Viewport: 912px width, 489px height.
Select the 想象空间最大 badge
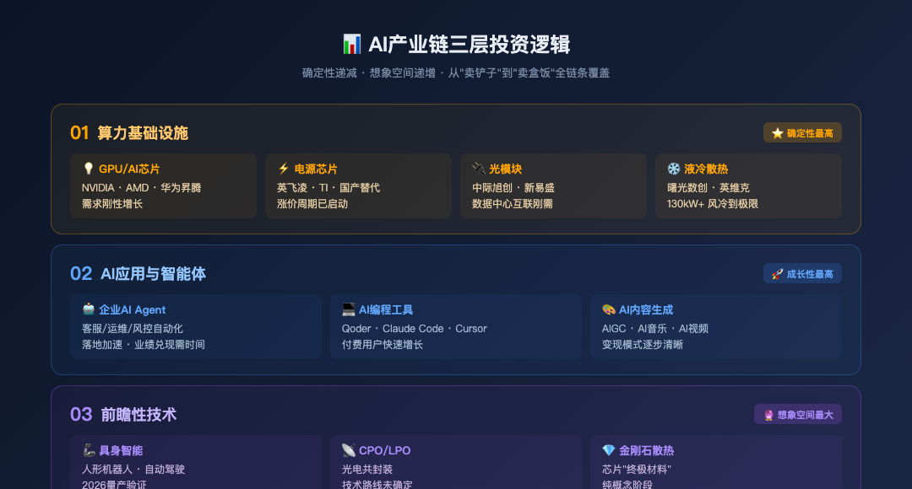[797, 415]
